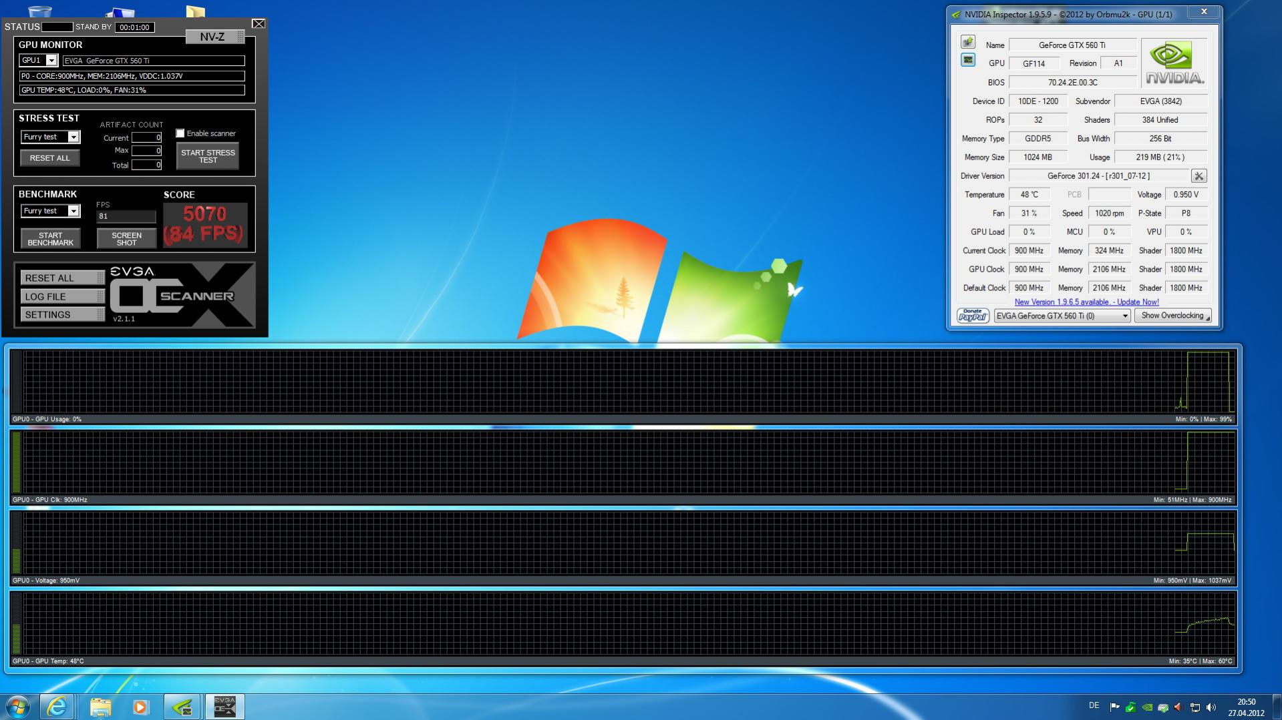Click the P0 - CORE:900MHz status line

click(x=132, y=76)
